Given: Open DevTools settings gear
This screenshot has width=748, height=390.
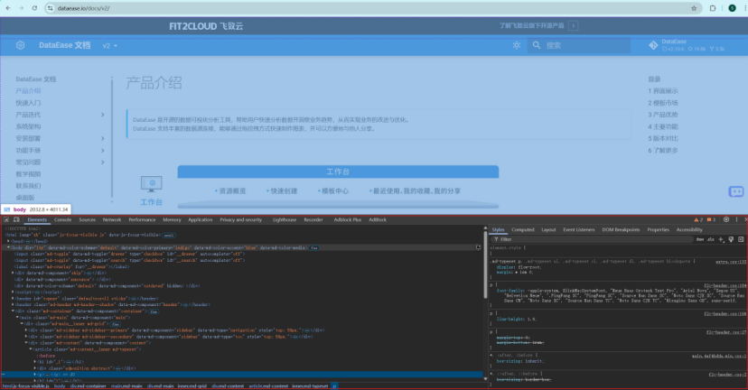Looking at the screenshot, I should pyautogui.click(x=726, y=219).
